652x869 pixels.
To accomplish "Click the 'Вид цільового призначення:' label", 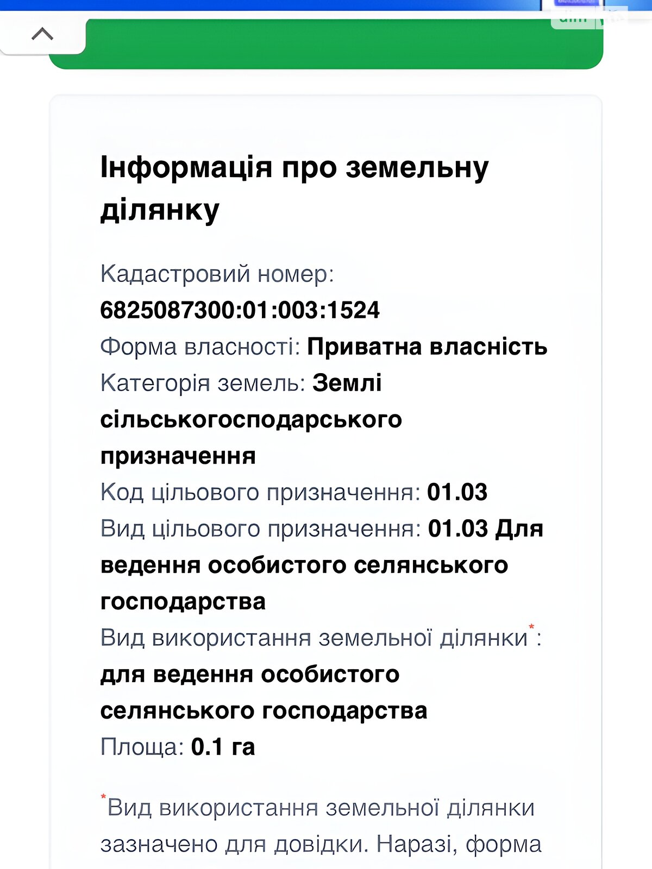I will 261,528.
